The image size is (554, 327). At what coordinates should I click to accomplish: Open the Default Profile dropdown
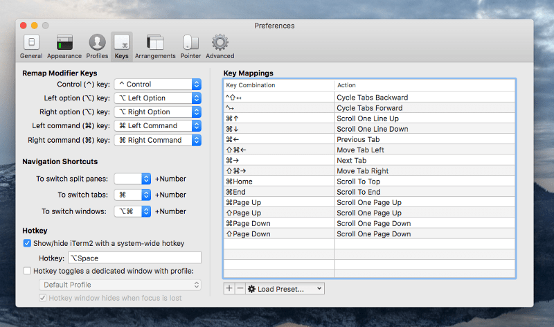(120, 285)
